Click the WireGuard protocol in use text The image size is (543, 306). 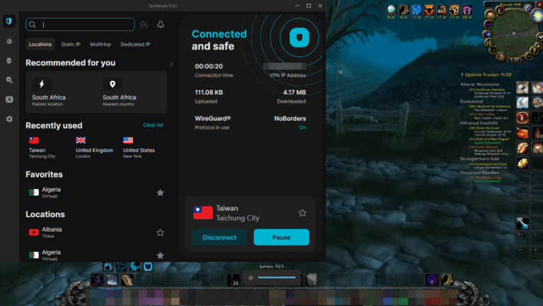tap(213, 122)
